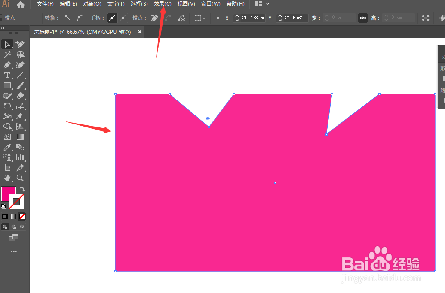The height and width of the screenshot is (293, 445).
Task: Select the Eraser tool
Action: [20, 96]
